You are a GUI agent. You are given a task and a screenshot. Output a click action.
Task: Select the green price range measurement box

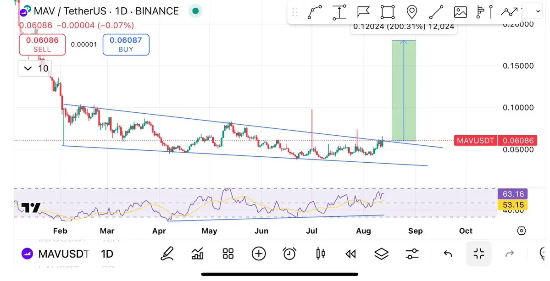tap(404, 90)
